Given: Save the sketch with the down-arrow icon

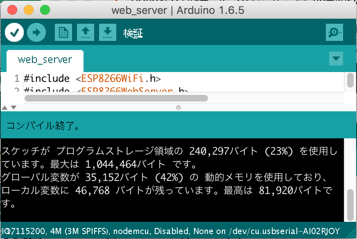Looking at the screenshot, I should [x=107, y=33].
